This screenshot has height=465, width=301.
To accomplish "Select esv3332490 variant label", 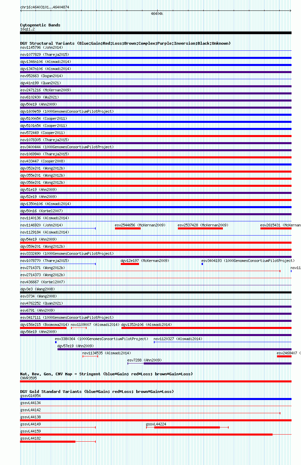I will [x=67, y=253].
